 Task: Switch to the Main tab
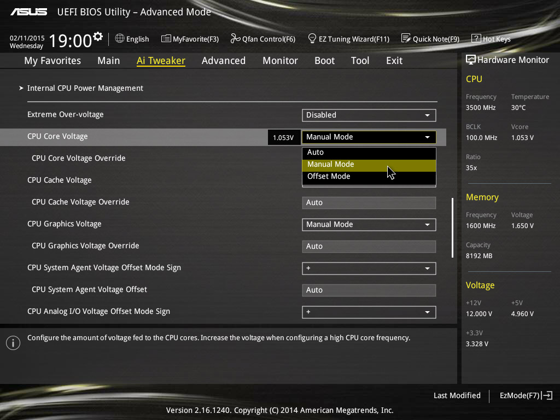click(109, 61)
